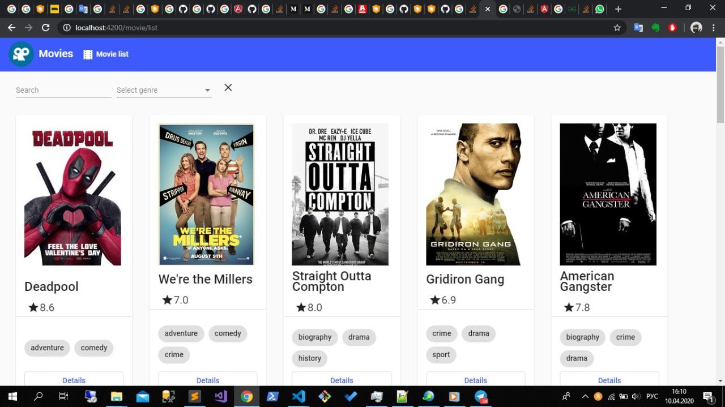Select biography chip on American Gangster card
This screenshot has height=407, width=725.
pyautogui.click(x=582, y=337)
